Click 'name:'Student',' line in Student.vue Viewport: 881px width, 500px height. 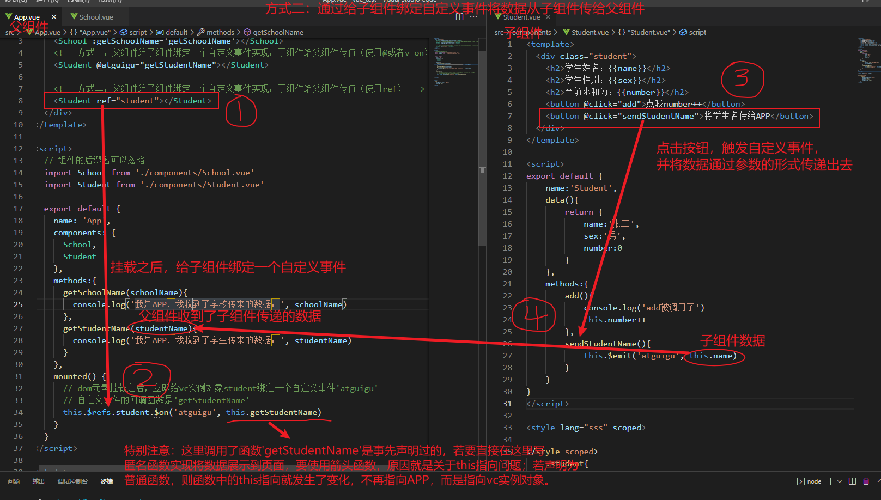point(581,188)
